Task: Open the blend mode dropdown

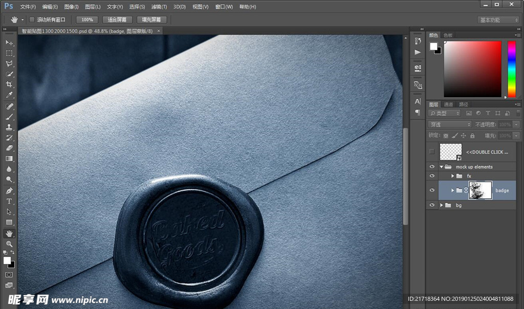Action: click(450, 124)
